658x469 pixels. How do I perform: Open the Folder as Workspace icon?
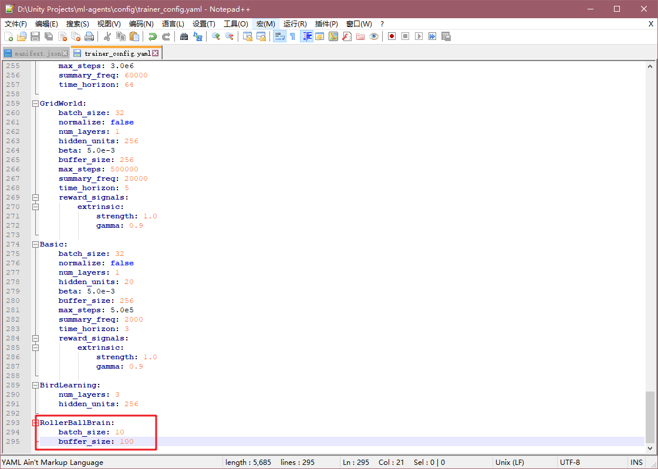360,36
